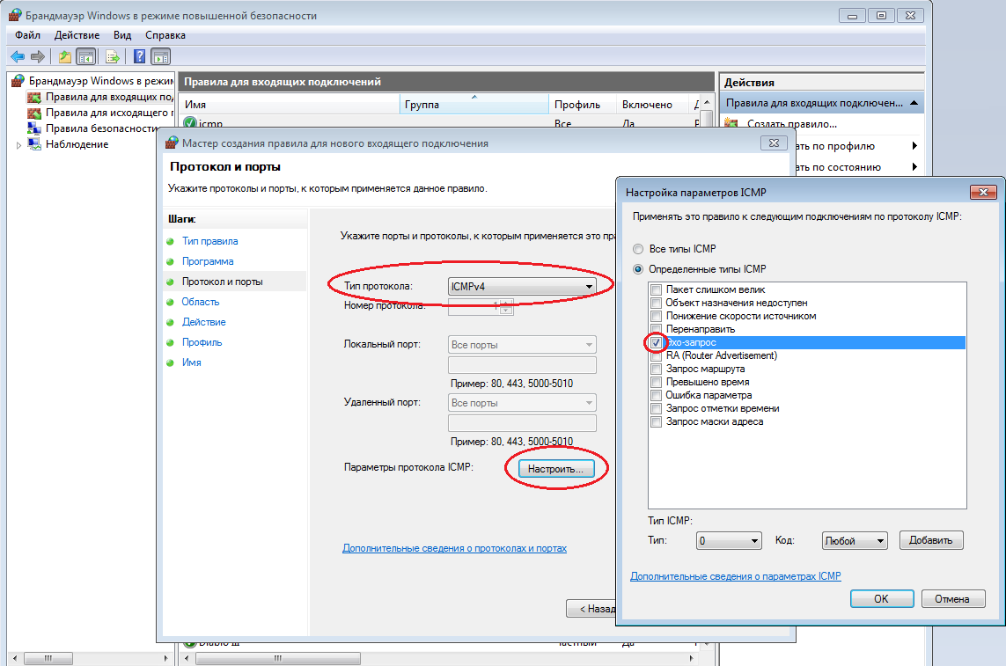1006x666 pixels.
Task: Click the Наблюдение monitor icon in tree
Action: coord(34,144)
